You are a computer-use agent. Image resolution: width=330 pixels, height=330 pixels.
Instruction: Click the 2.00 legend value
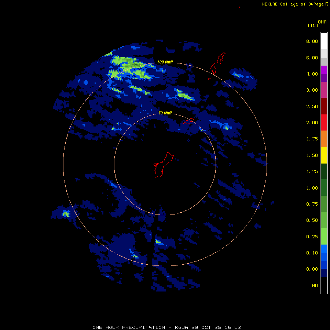(312, 123)
